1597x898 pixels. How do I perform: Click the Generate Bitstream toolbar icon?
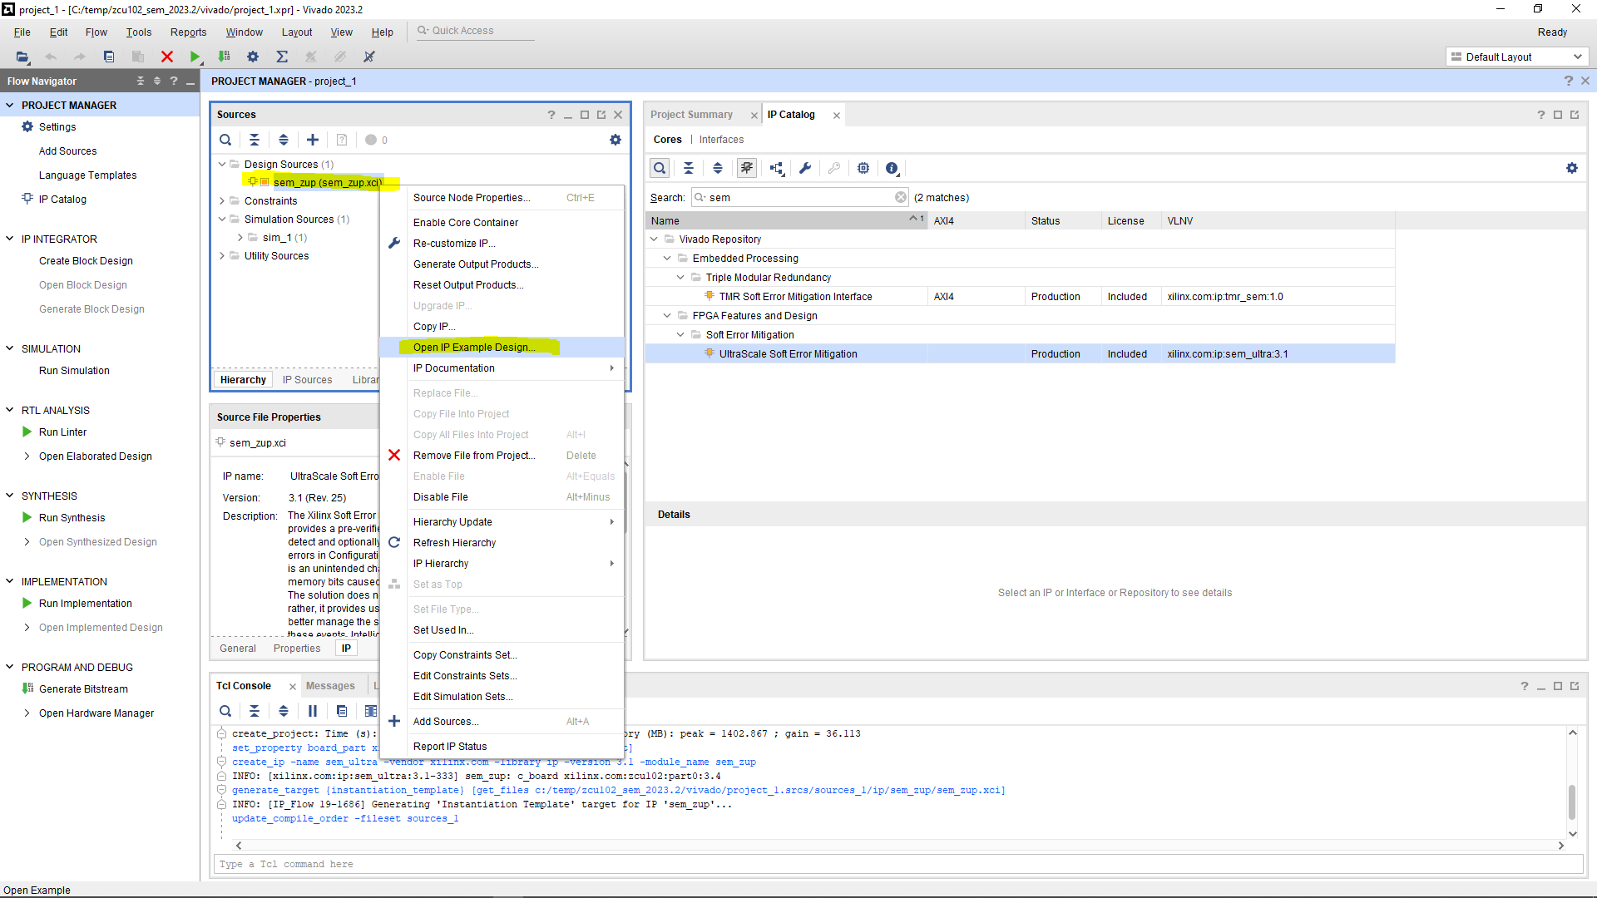(224, 57)
